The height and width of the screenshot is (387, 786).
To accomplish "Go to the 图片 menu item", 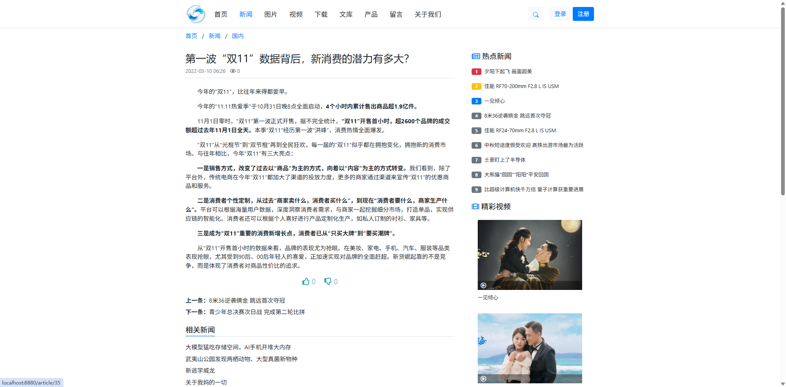I will click(x=271, y=14).
